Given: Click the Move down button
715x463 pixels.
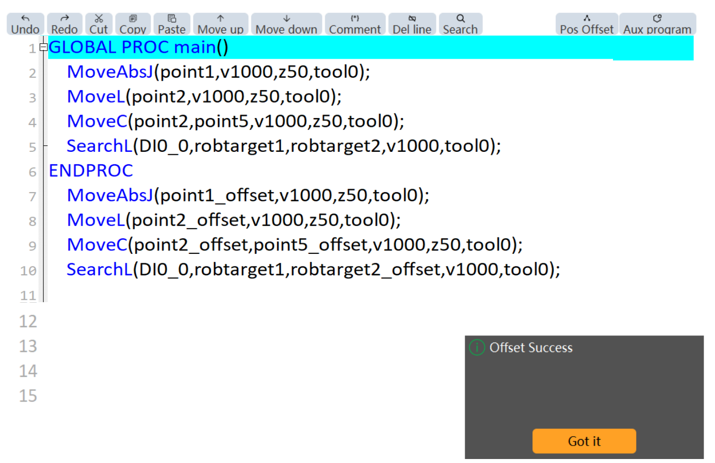Looking at the screenshot, I should pyautogui.click(x=287, y=24).
